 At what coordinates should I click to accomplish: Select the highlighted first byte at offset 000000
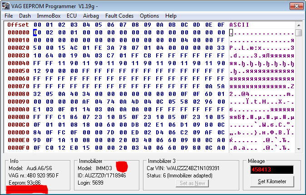36,33
